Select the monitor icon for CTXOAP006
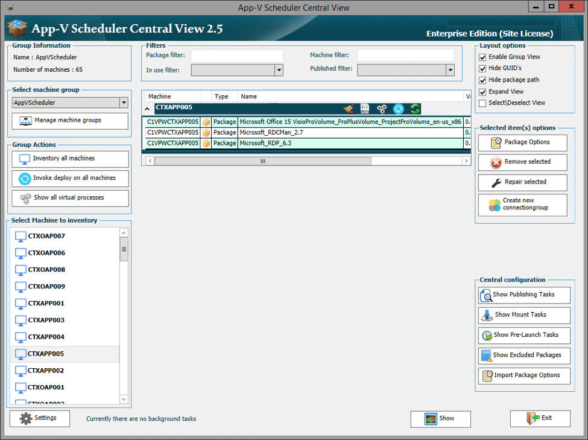The height and width of the screenshot is (440, 588). [21, 253]
